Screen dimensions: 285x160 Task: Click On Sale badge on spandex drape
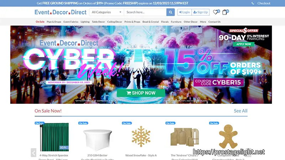(40, 123)
